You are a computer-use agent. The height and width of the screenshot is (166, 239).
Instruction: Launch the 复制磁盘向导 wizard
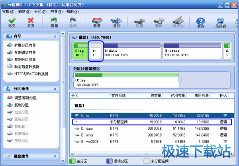click(x=22, y=53)
